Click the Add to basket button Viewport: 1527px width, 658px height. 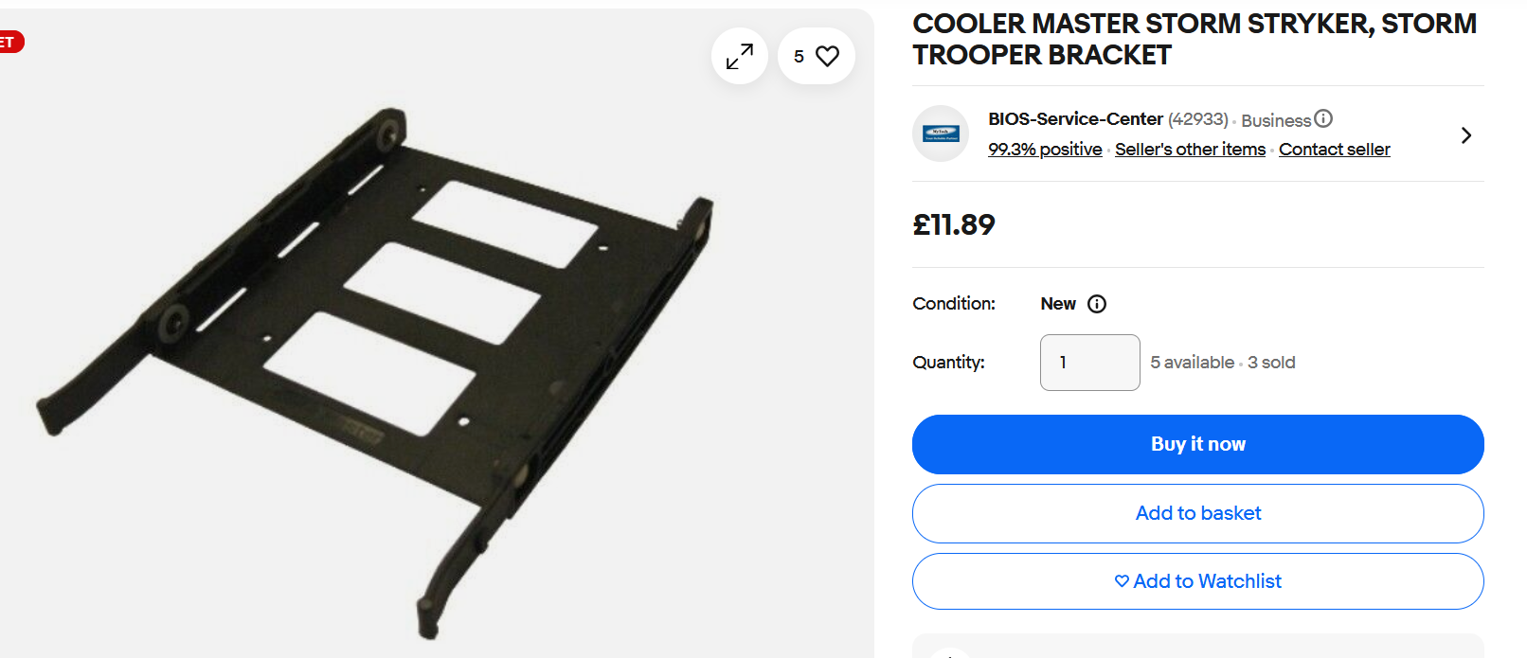(1197, 513)
